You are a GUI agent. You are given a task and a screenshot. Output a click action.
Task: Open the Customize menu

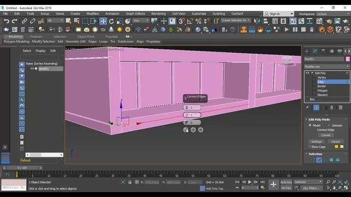point(199,14)
